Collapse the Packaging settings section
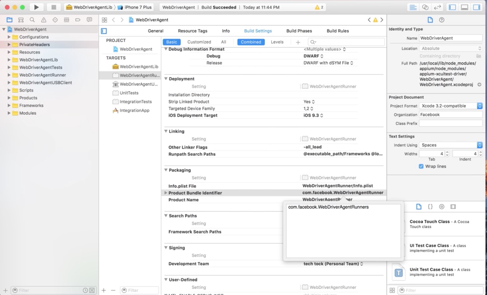Viewport: 487px width, 295px height. tap(165, 170)
